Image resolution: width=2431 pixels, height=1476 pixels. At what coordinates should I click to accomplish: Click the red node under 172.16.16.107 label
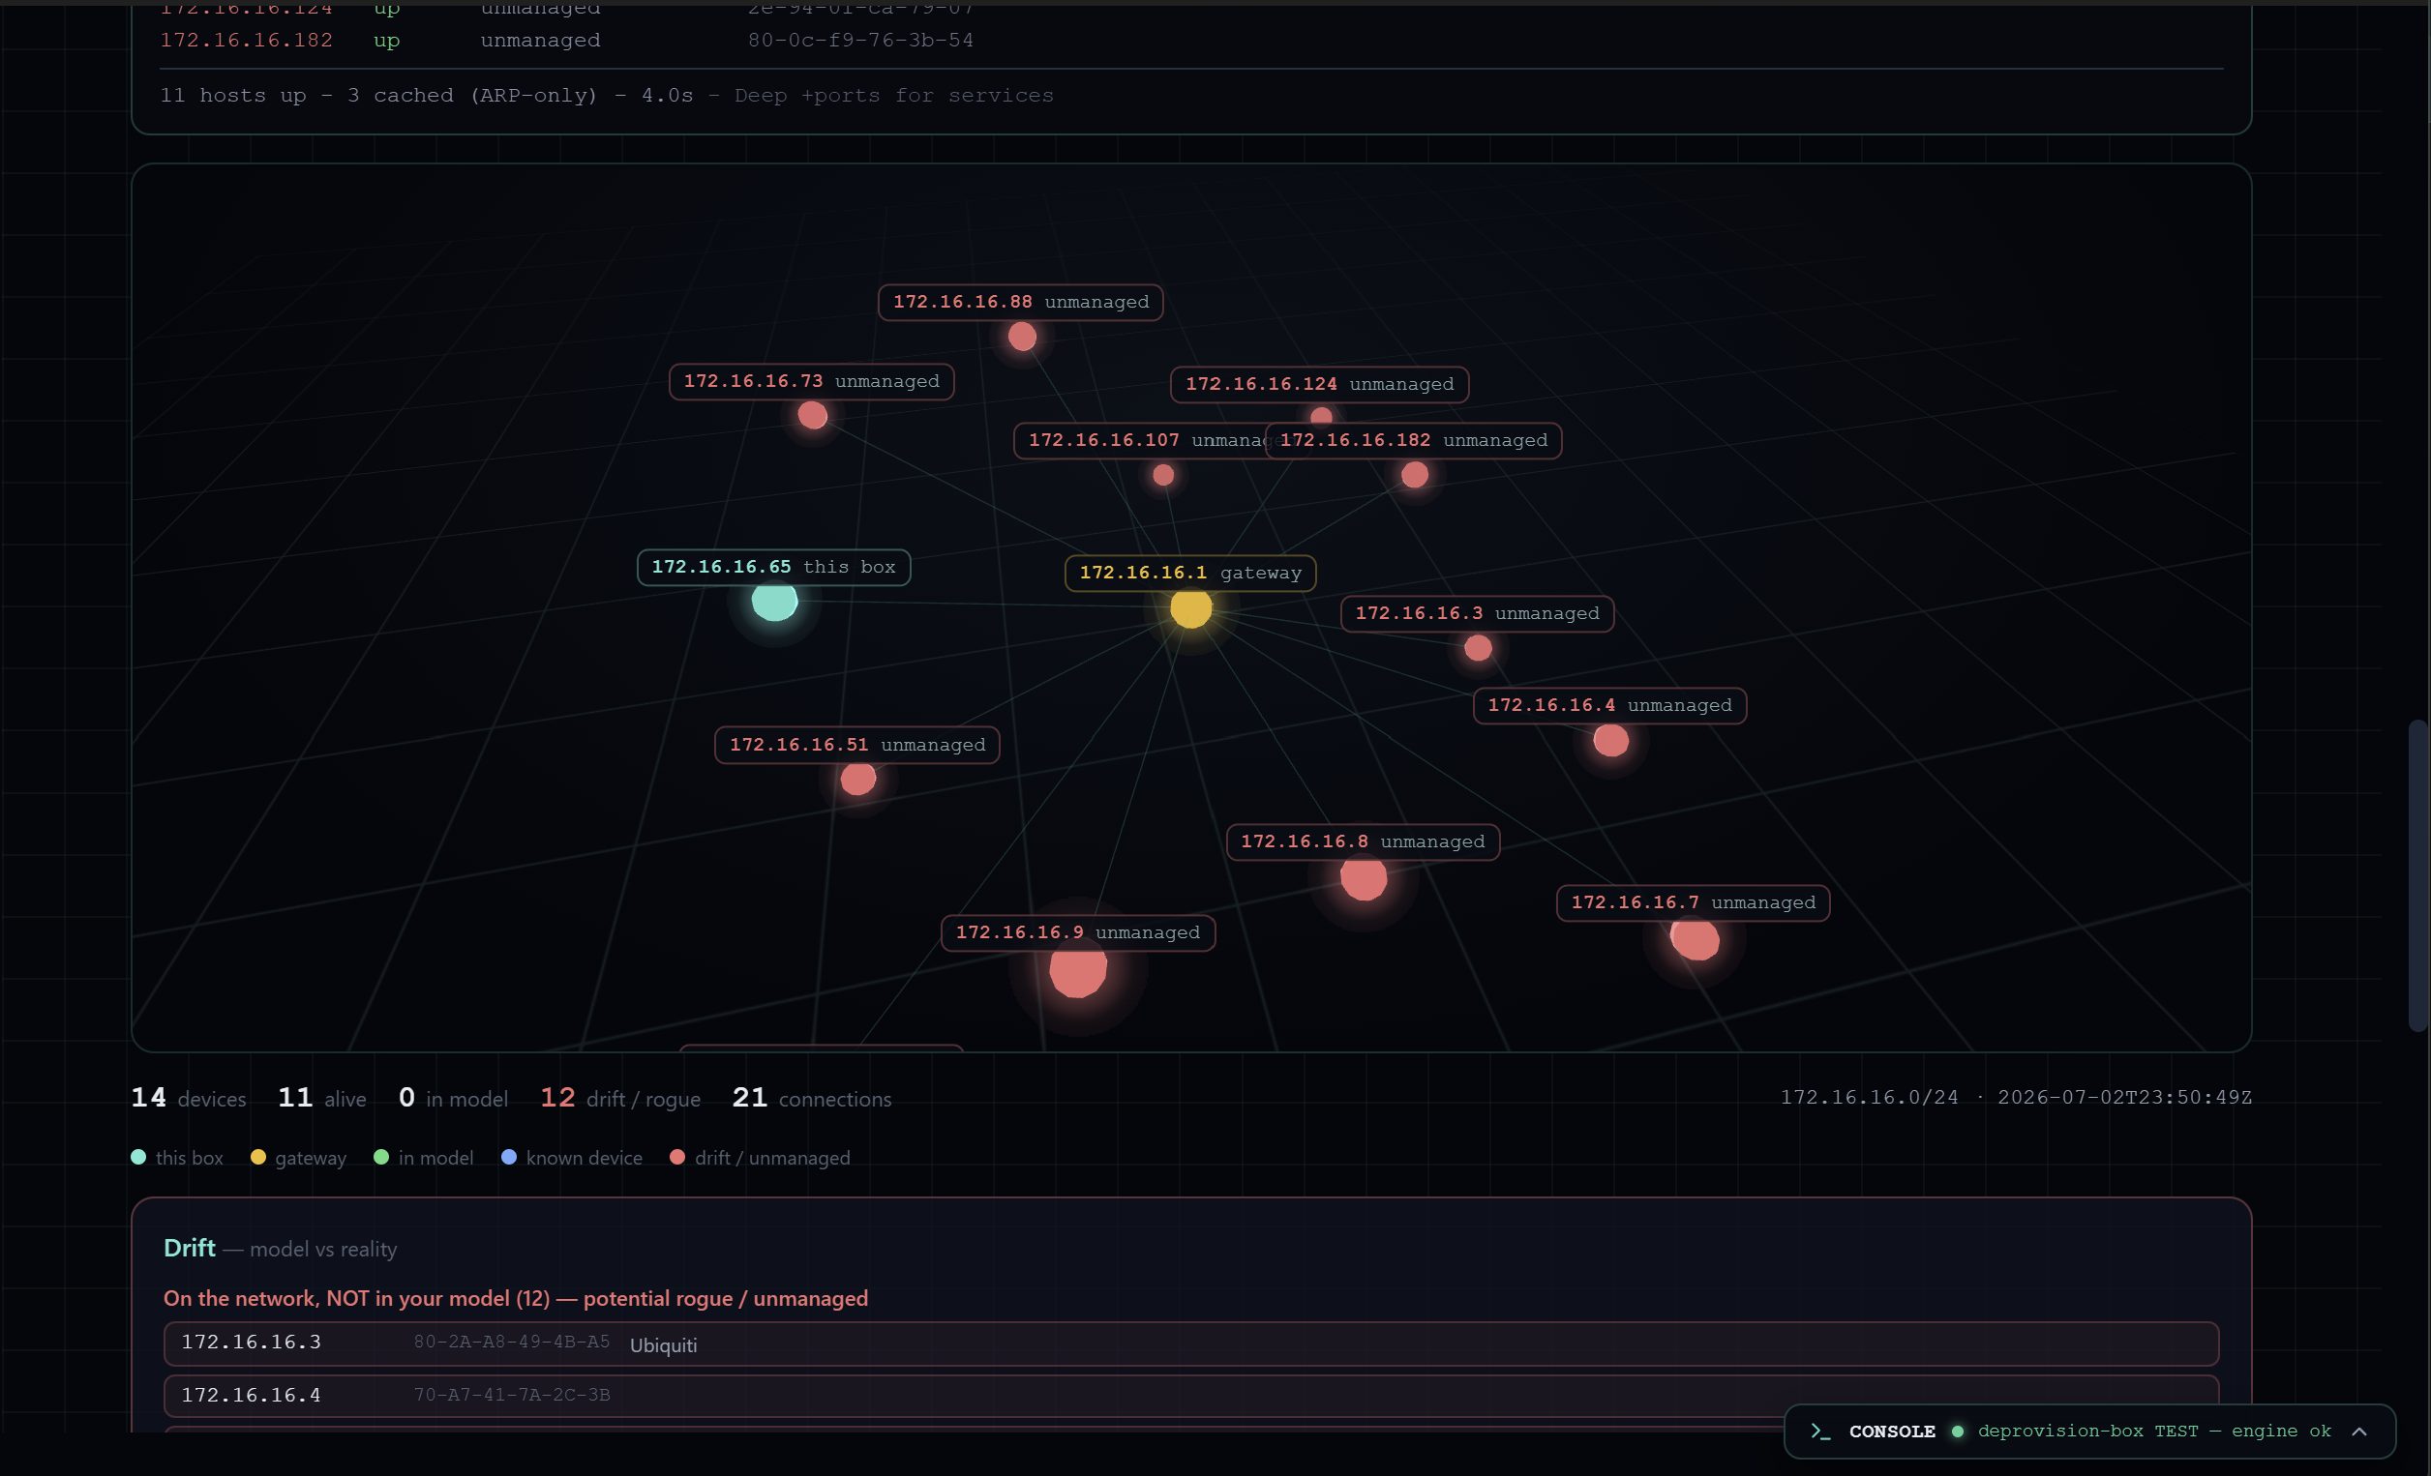coord(1163,475)
